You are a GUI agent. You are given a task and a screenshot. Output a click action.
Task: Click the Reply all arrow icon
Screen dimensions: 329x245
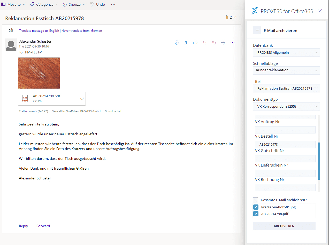pos(214,43)
